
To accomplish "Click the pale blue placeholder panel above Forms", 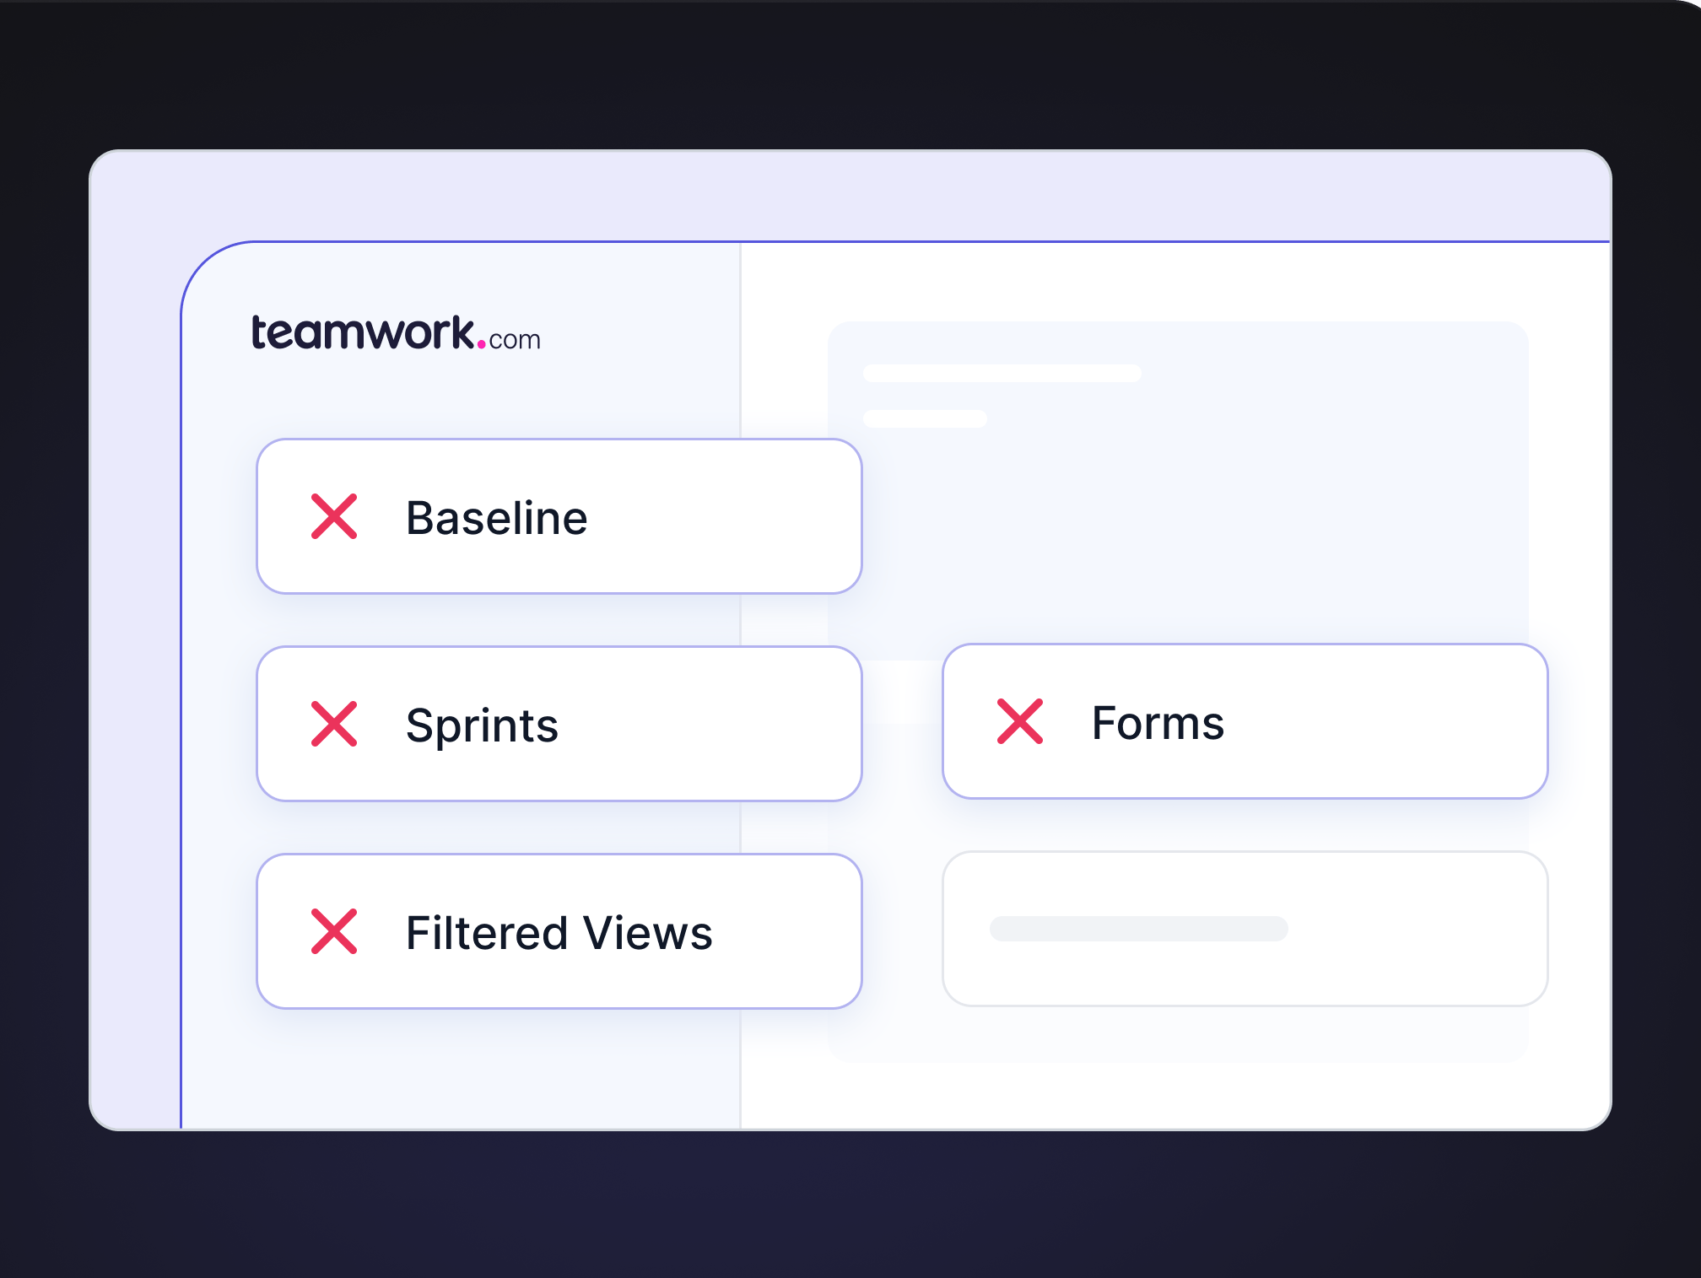I will [1223, 523].
